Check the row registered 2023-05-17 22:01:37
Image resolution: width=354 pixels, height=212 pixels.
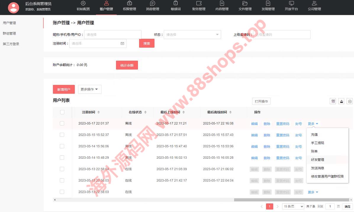[62, 123]
